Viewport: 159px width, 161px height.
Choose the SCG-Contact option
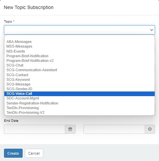(79, 75)
